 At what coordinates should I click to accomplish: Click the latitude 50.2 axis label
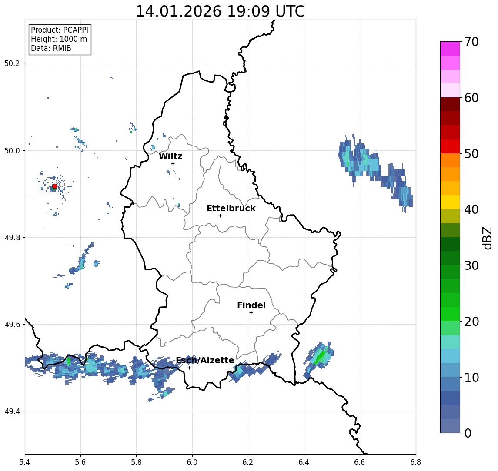[12, 63]
